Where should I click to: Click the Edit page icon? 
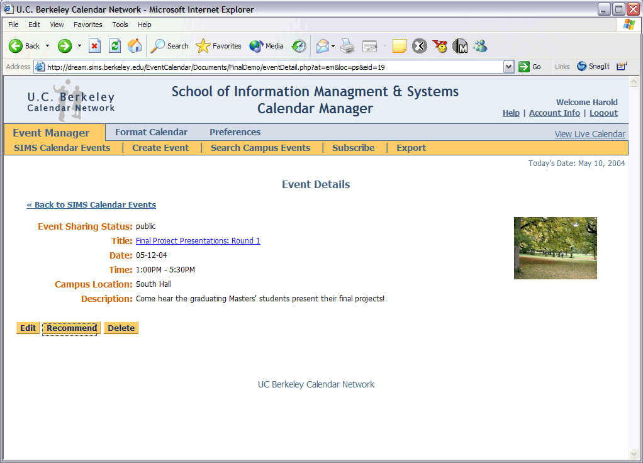(369, 46)
